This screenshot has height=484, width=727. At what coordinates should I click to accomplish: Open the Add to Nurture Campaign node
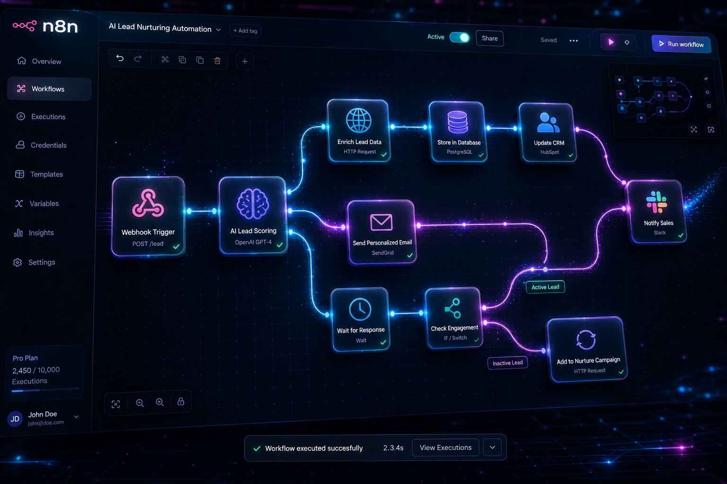(x=587, y=349)
